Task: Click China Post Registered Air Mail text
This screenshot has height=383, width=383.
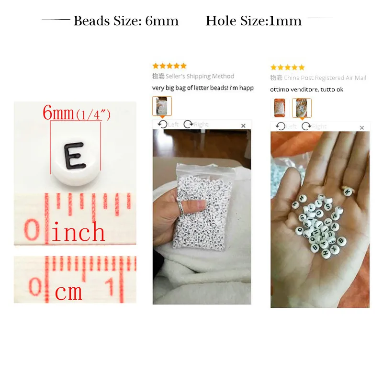Action: pos(325,78)
